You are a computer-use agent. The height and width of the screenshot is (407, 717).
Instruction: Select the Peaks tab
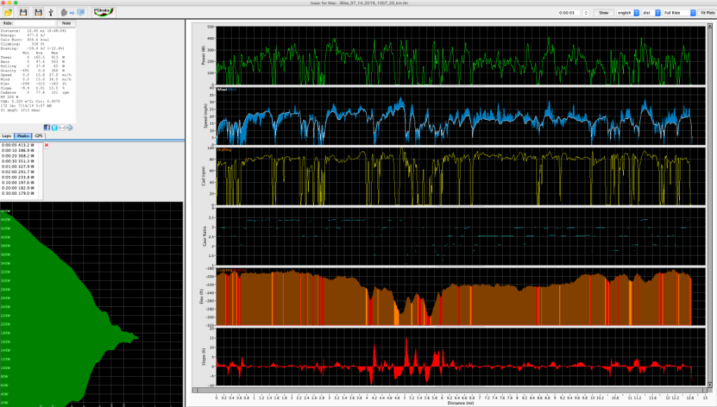(x=22, y=135)
